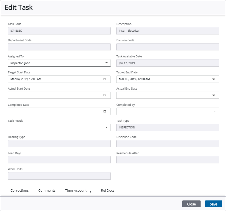Open the Actual End Date calendar picker
Image resolution: width=226 pixels, height=211 pixels.
213,95
